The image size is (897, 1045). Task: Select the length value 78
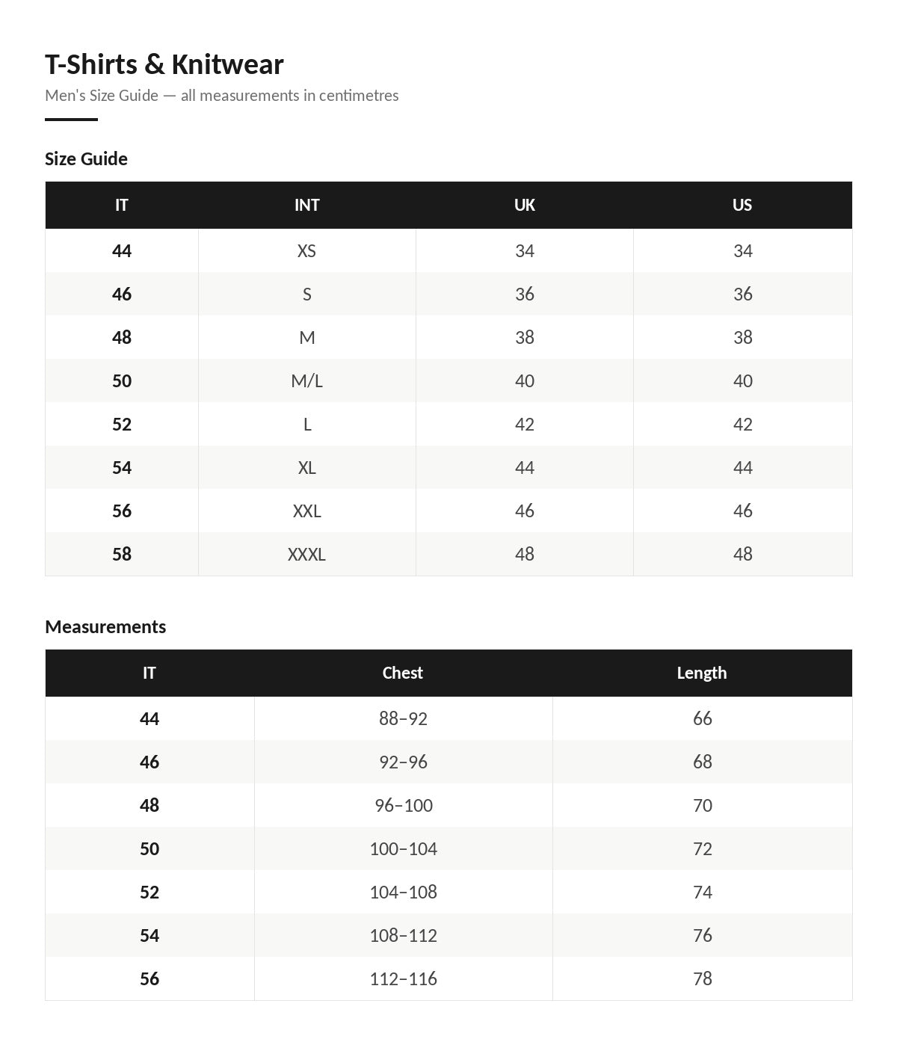pyautogui.click(x=702, y=979)
